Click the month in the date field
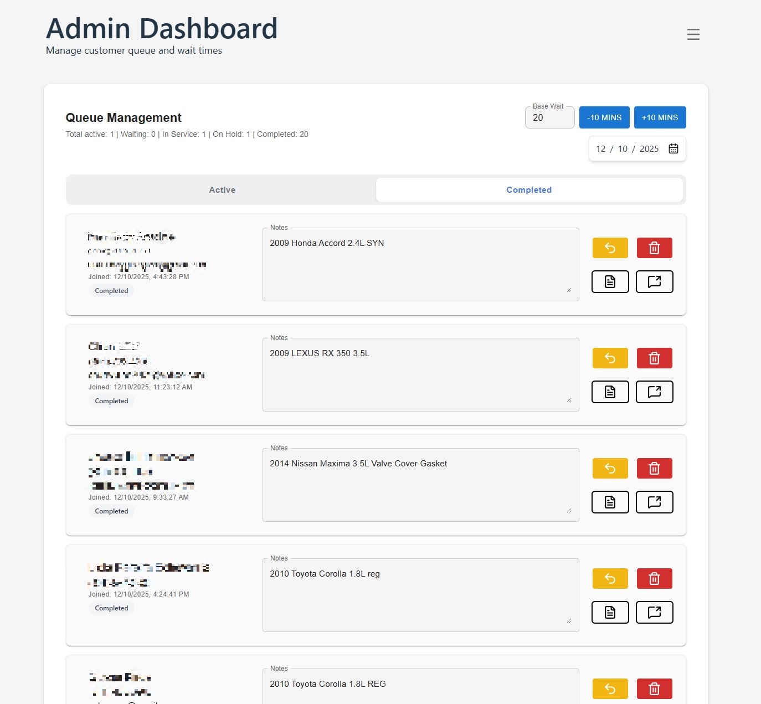 (601, 149)
